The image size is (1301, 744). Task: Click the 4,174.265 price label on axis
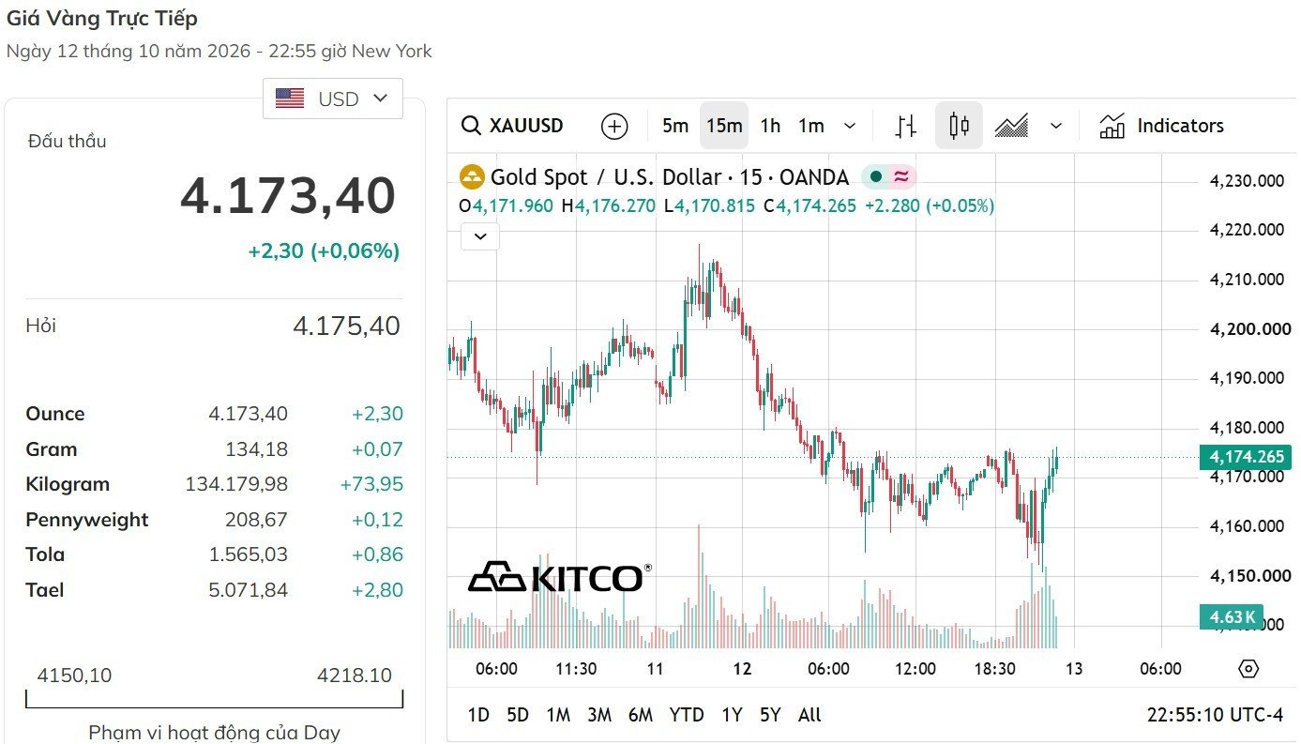coord(1247,457)
